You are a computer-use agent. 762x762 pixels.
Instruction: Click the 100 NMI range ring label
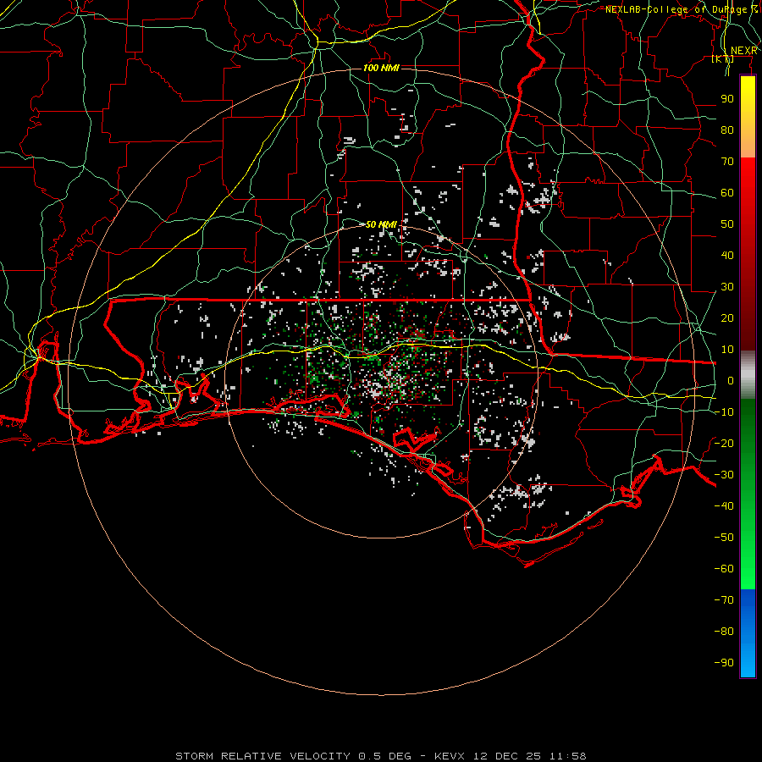pos(381,68)
